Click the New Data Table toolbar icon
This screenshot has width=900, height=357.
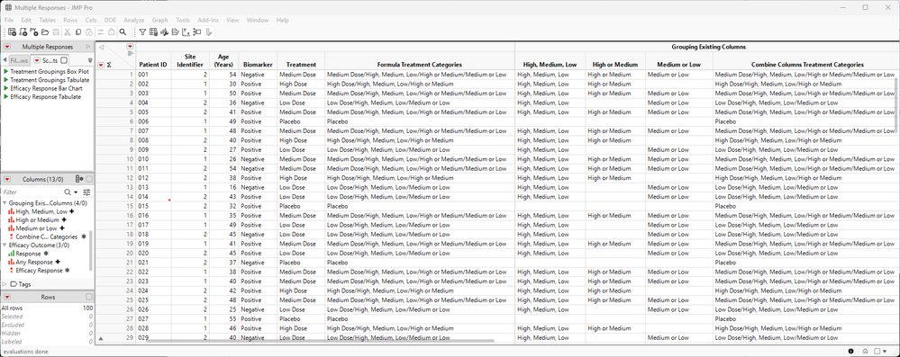(12, 32)
